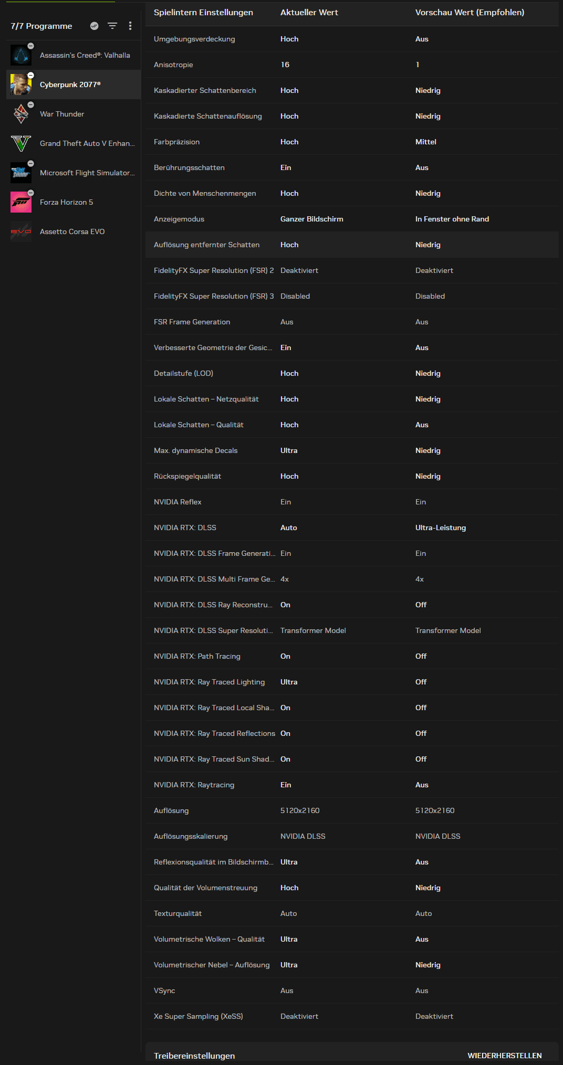
Task: Click the Ultra-Leistung recommended DLSS value
Action: click(441, 528)
